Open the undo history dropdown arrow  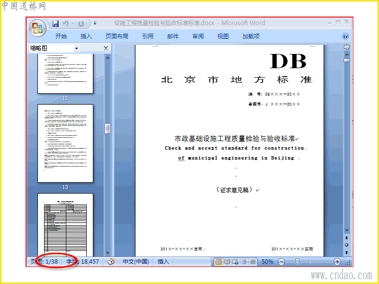[x=72, y=23]
